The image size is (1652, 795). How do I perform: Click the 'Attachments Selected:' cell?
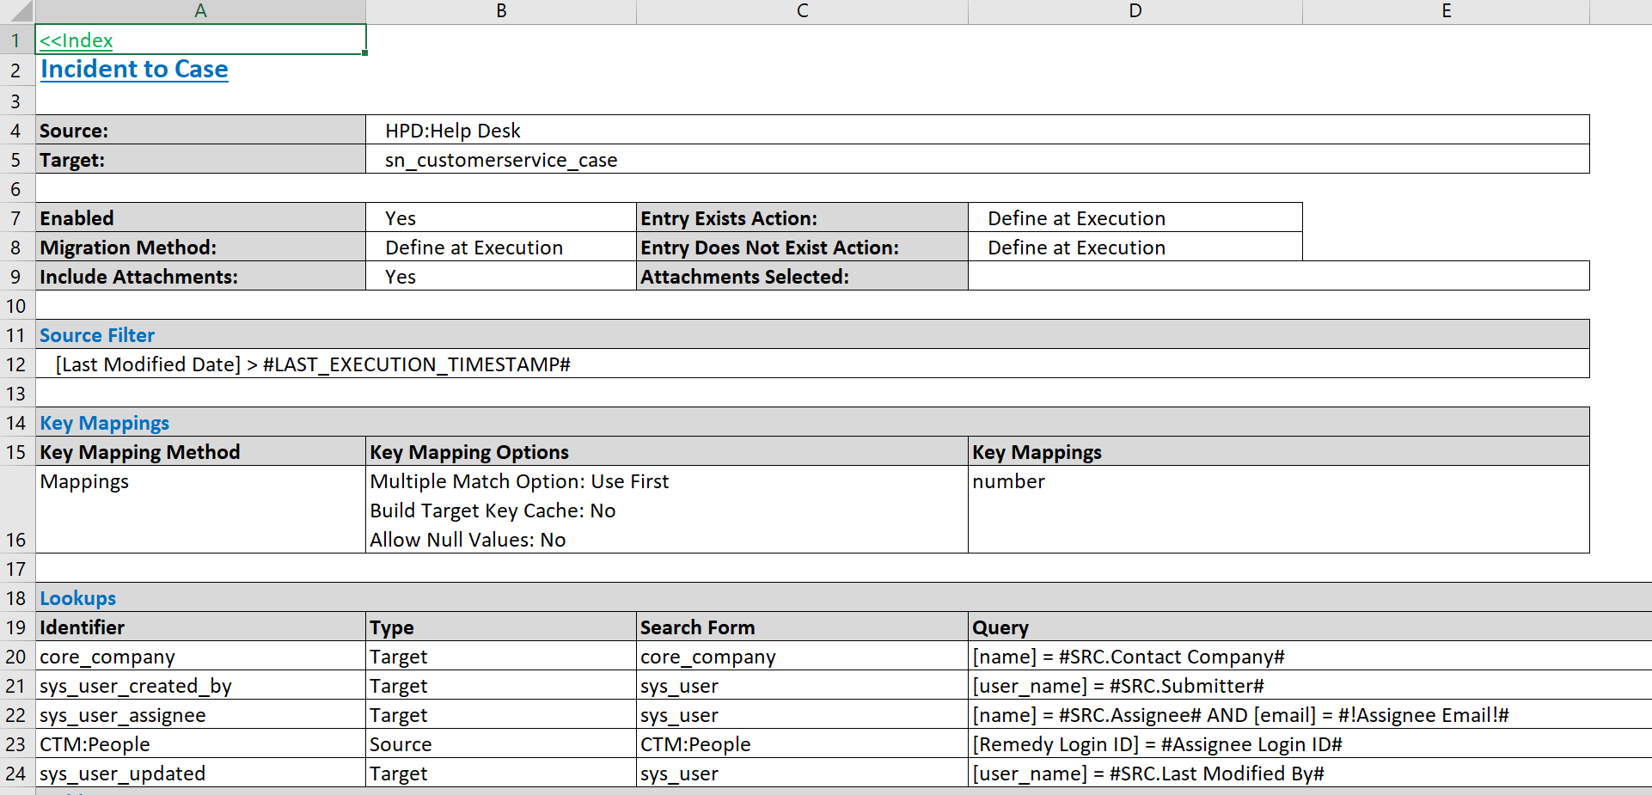pyautogui.click(x=802, y=277)
